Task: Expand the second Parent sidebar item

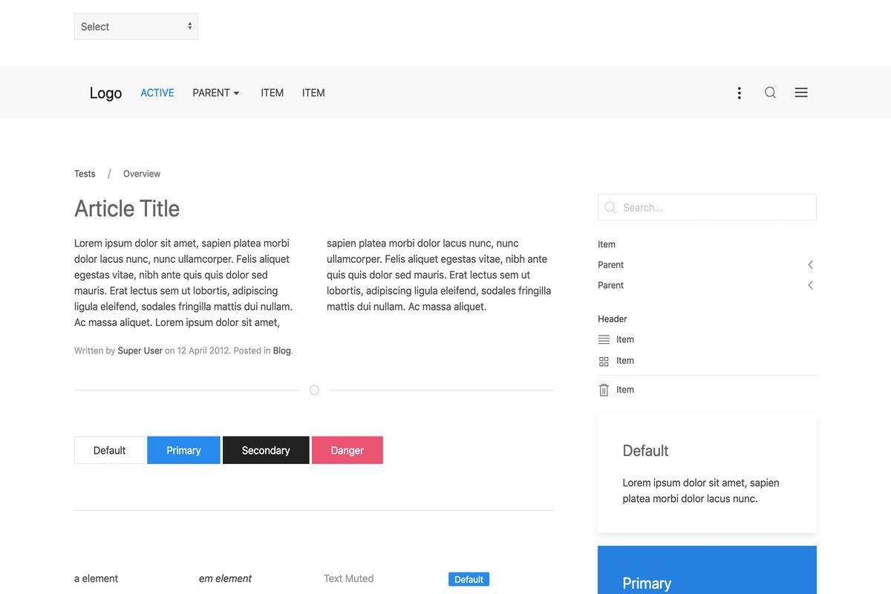Action: 810,286
